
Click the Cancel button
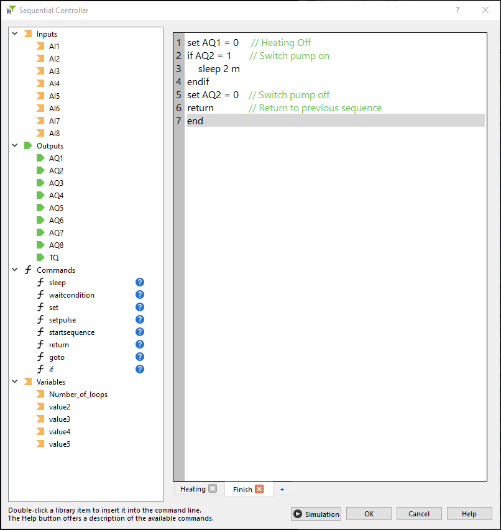pos(418,514)
